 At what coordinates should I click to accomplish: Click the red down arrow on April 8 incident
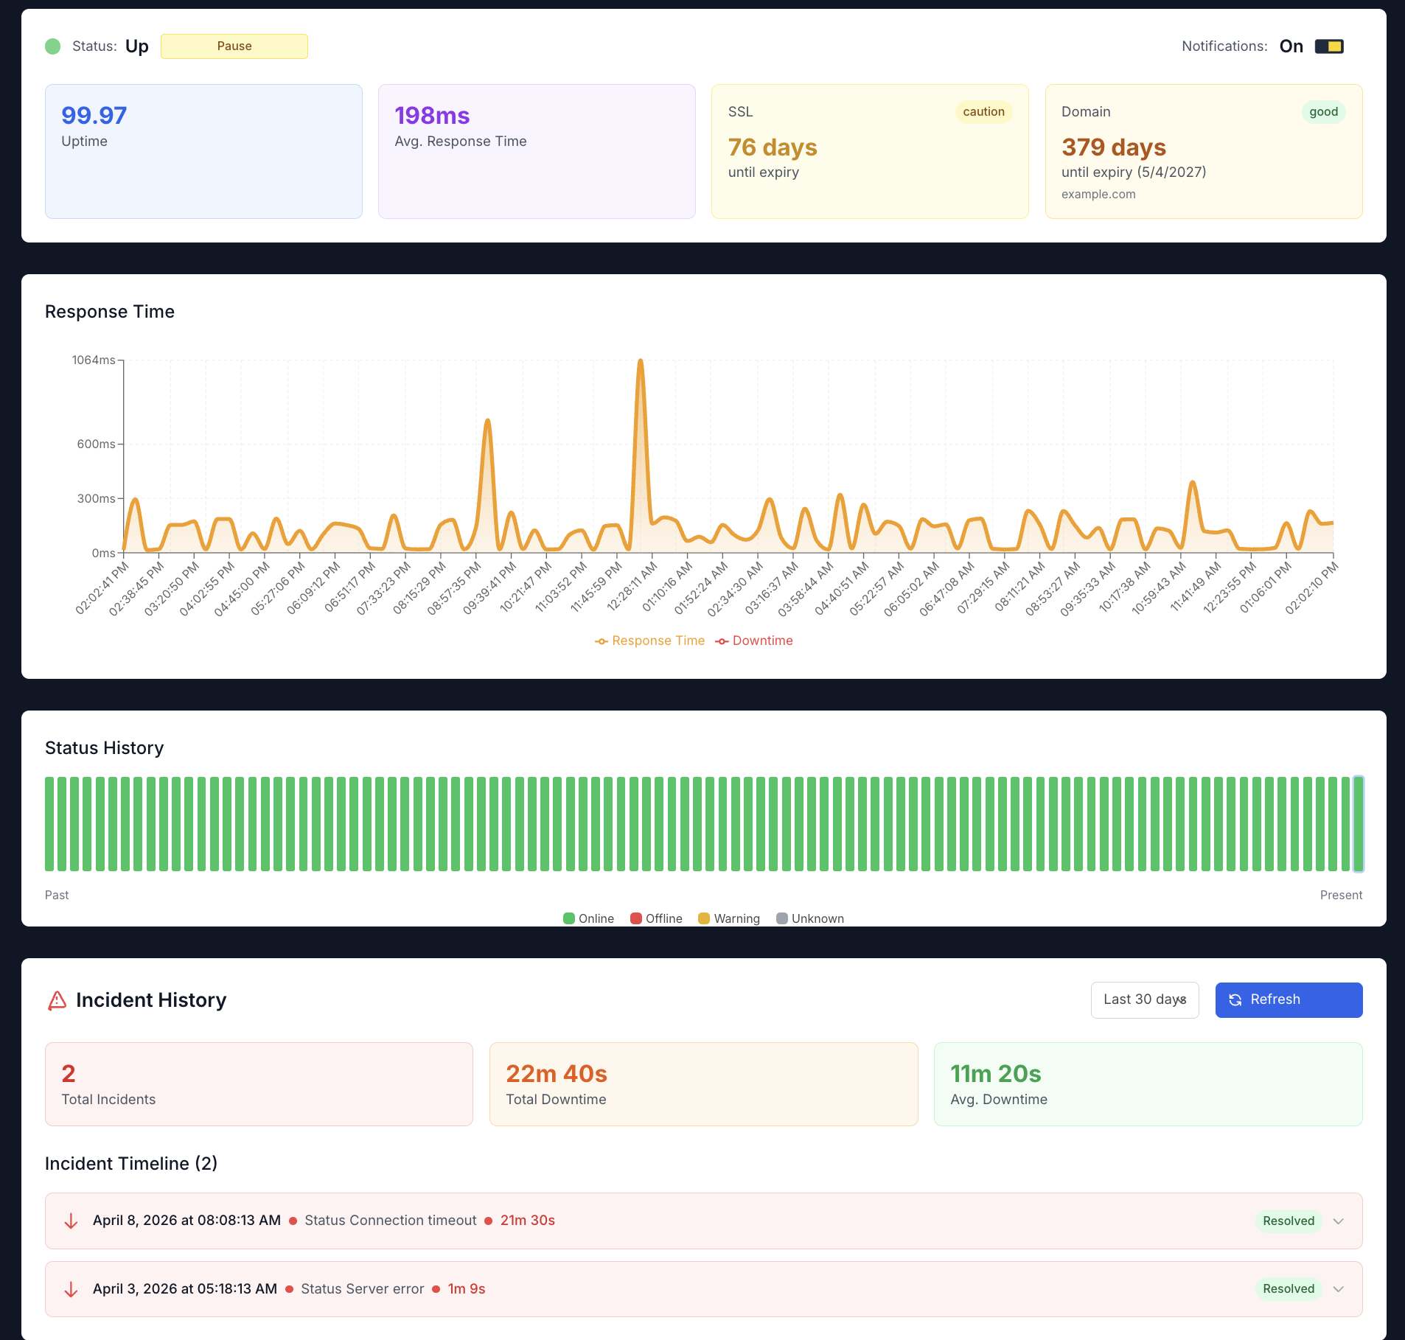pyautogui.click(x=71, y=1220)
